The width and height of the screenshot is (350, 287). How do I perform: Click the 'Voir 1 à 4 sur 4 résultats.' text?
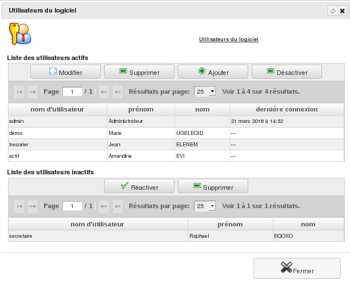coord(261,91)
